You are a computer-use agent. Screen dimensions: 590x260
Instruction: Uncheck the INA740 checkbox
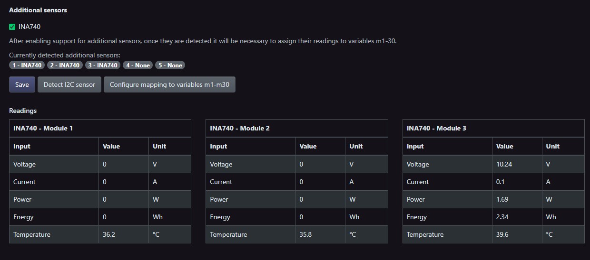tap(12, 27)
